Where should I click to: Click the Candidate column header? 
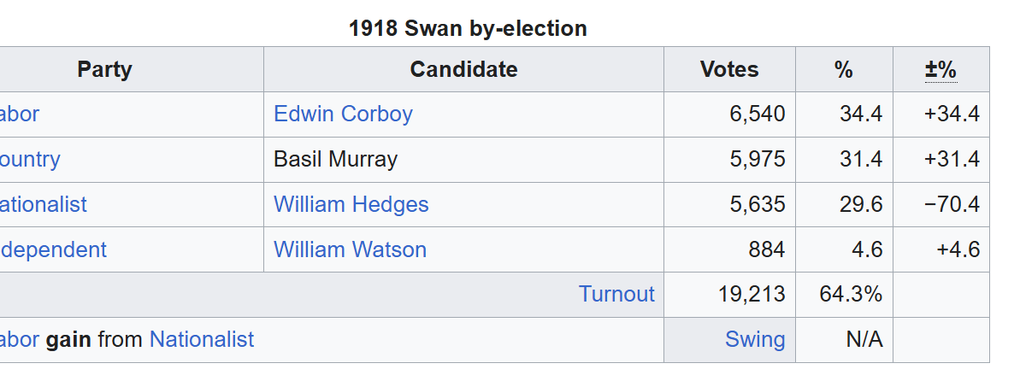point(463,70)
